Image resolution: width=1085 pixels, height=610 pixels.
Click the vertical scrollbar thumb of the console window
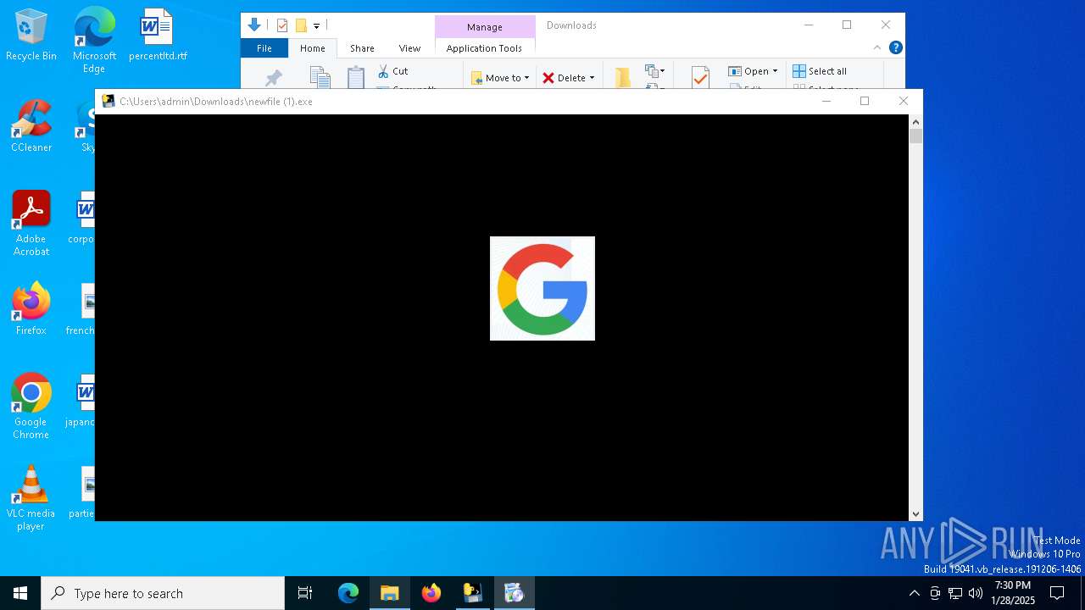pyautogui.click(x=915, y=136)
